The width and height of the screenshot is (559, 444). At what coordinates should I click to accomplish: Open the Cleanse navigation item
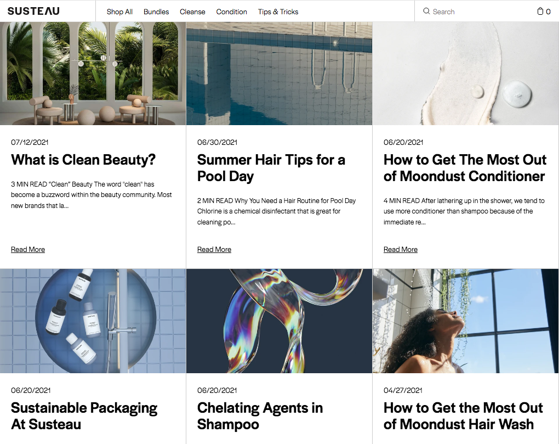(x=192, y=12)
